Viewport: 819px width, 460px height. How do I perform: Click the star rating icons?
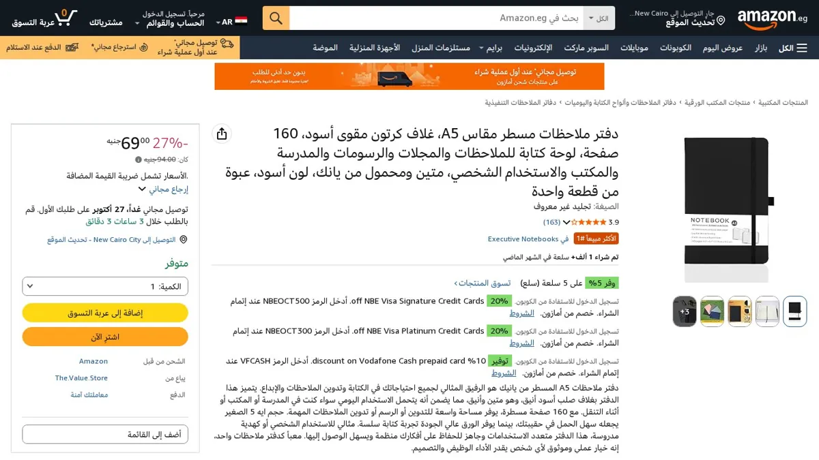pos(588,222)
